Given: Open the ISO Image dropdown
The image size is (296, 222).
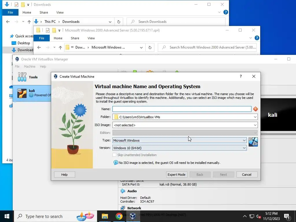Looking at the screenshot, I should coord(255,125).
